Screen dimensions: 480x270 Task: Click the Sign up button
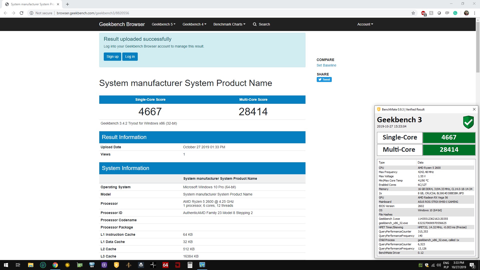click(x=112, y=56)
